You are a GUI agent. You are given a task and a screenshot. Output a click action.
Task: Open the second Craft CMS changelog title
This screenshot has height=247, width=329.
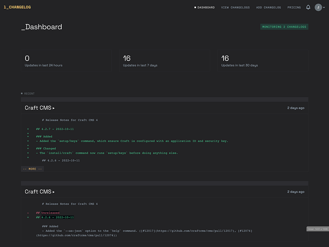pos(40,191)
